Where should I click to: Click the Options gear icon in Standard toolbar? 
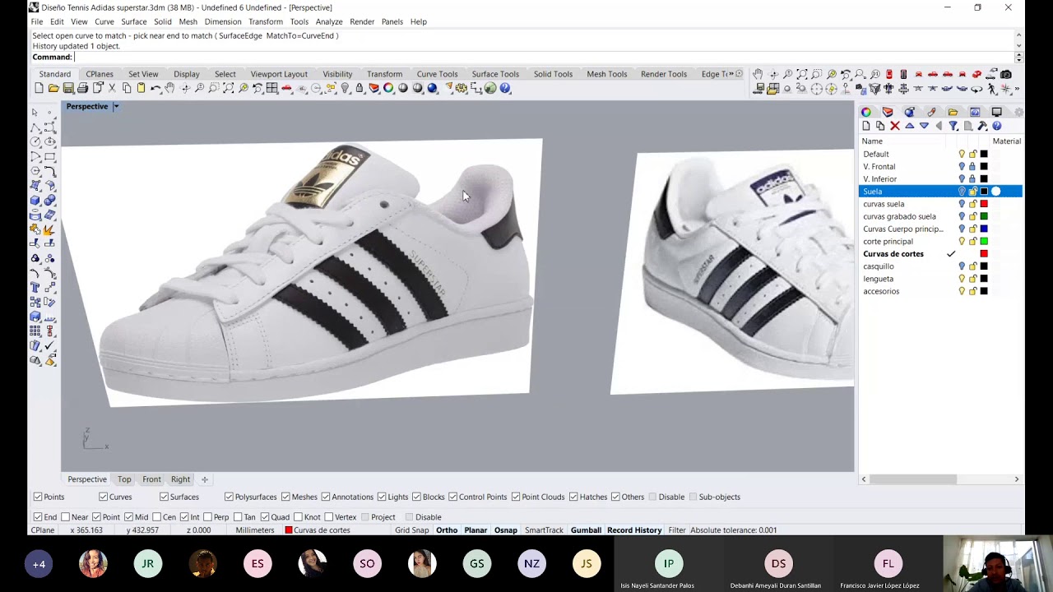(461, 88)
